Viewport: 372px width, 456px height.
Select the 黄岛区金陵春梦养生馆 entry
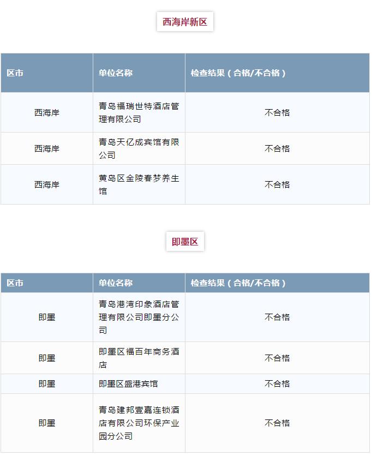tap(139, 184)
